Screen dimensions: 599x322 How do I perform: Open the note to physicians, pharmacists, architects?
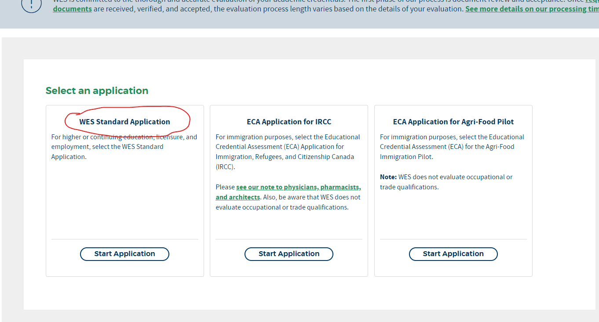coord(289,192)
